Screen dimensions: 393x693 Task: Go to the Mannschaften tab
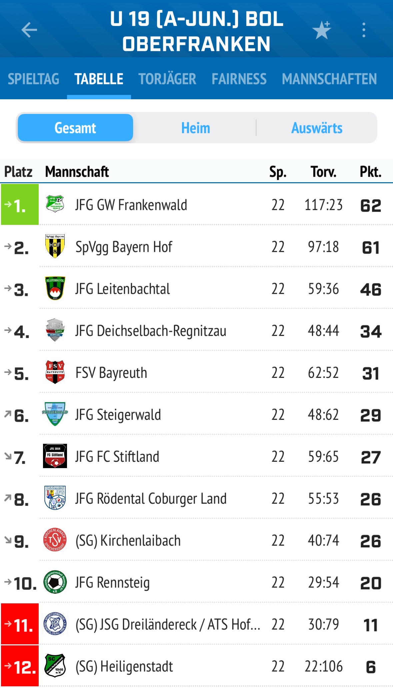click(x=329, y=79)
